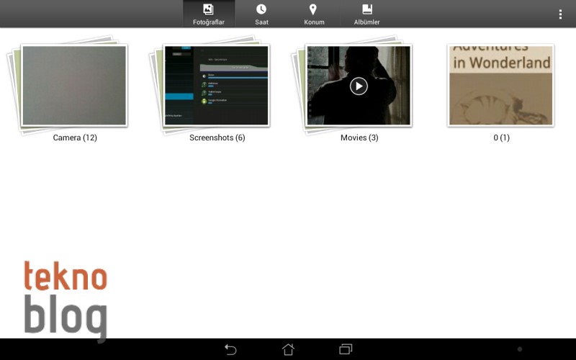The height and width of the screenshot is (360, 576).
Task: Switch to the Albümler tab label
Action: 366,22
